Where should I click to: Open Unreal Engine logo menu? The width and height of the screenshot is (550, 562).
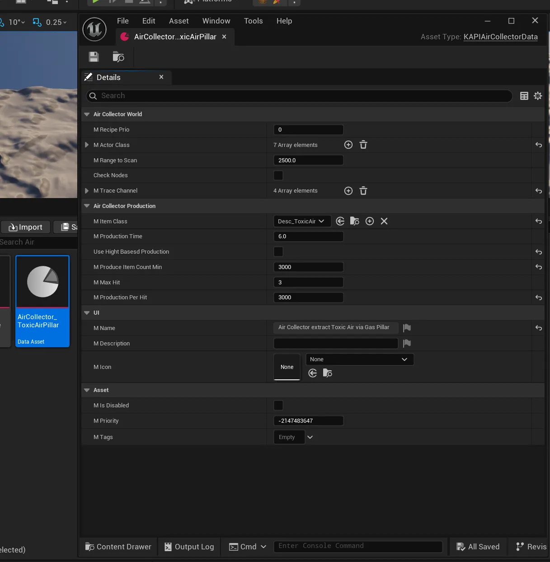(94, 29)
